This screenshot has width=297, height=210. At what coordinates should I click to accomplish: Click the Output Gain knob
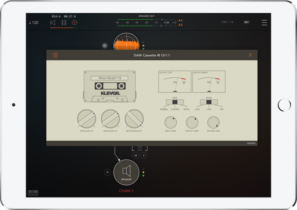tap(192, 122)
